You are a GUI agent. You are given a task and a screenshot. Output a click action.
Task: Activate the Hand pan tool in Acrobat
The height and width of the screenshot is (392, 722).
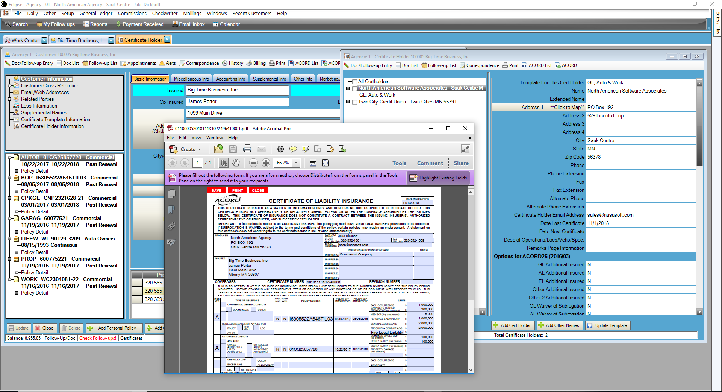click(x=236, y=163)
